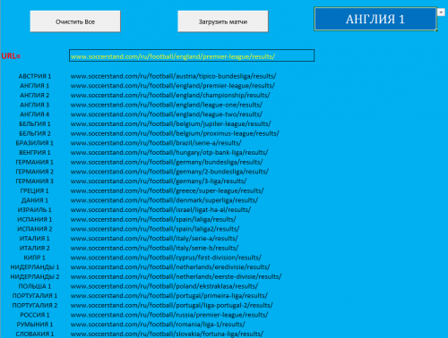448x338 pixels.
Task: Select the КИПР 1 label cell
Action: pos(35,258)
